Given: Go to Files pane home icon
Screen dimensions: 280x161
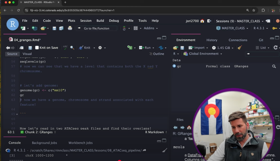Looking at the screenshot, I should 189,127.
